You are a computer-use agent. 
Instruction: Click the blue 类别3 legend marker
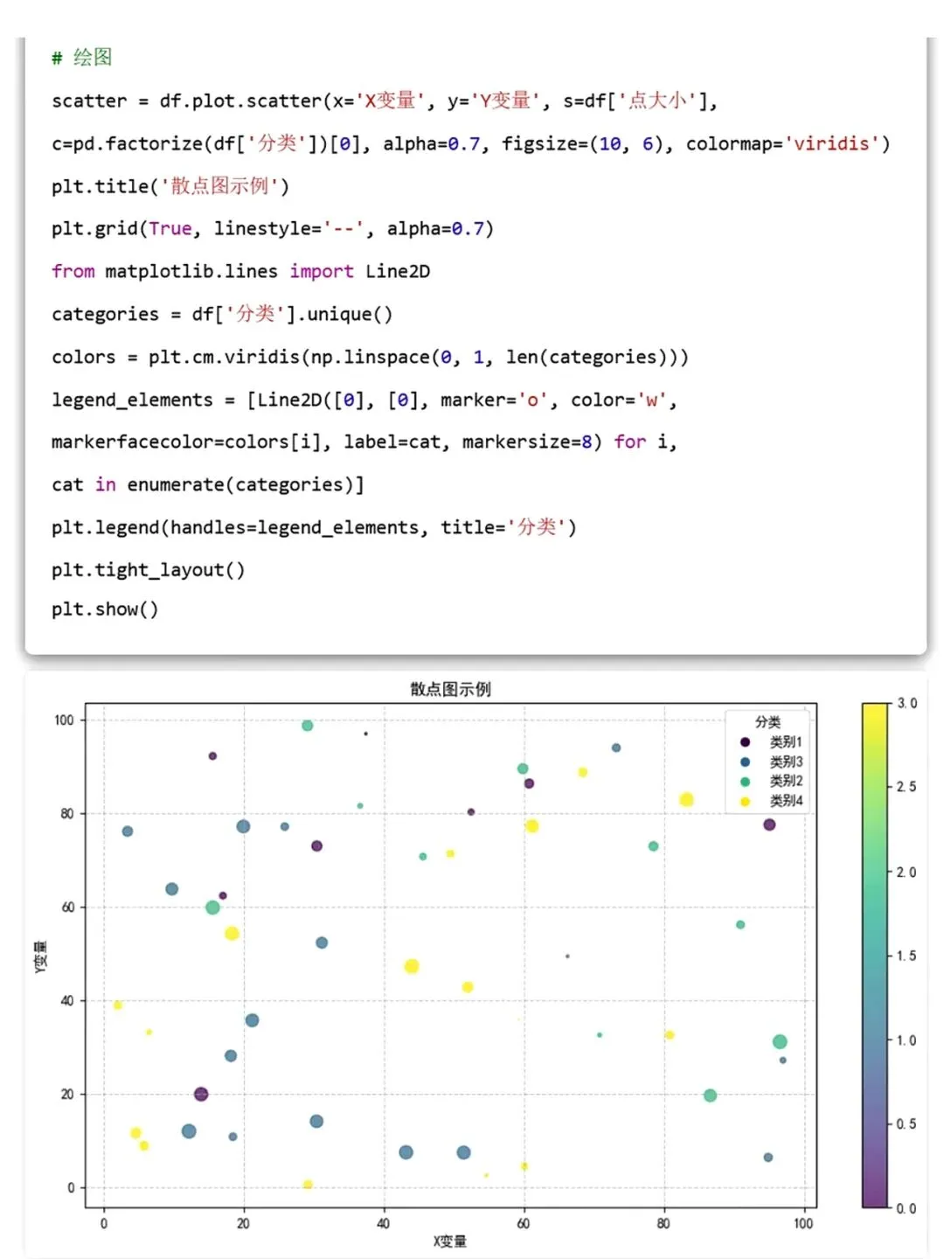click(745, 762)
